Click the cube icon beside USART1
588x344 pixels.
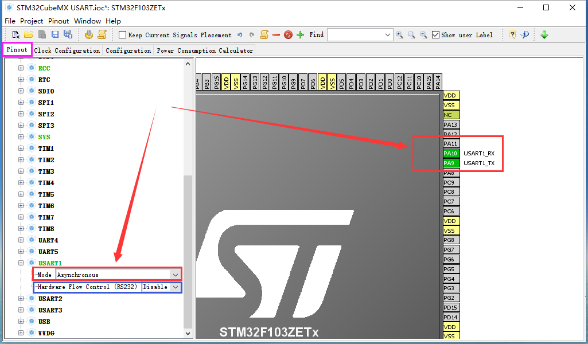32,263
